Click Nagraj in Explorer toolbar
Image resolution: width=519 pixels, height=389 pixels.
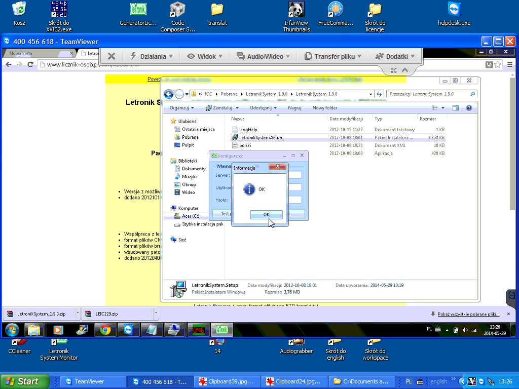point(294,108)
